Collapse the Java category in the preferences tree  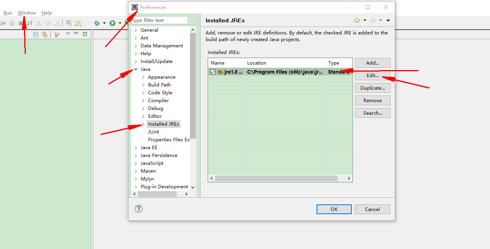pos(136,69)
